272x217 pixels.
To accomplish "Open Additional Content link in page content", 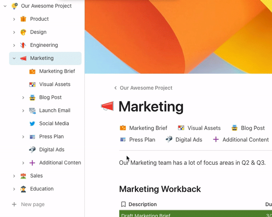I will pyautogui.click(x=245, y=139).
